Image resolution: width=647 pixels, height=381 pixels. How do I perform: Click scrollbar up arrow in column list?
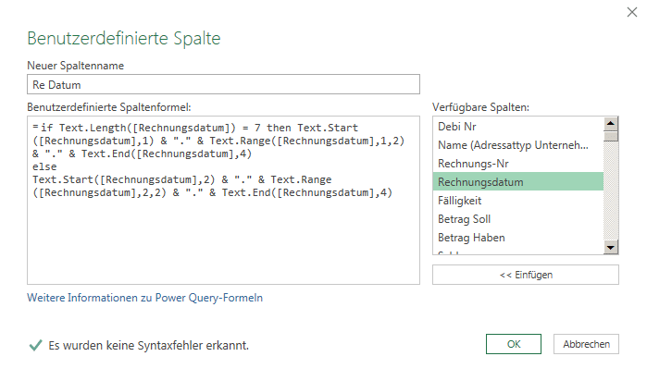click(x=610, y=123)
